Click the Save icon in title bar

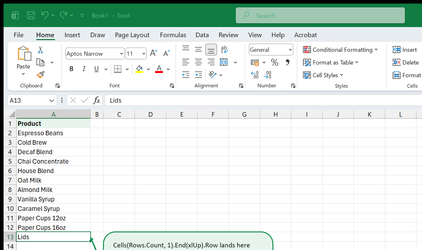point(31,15)
